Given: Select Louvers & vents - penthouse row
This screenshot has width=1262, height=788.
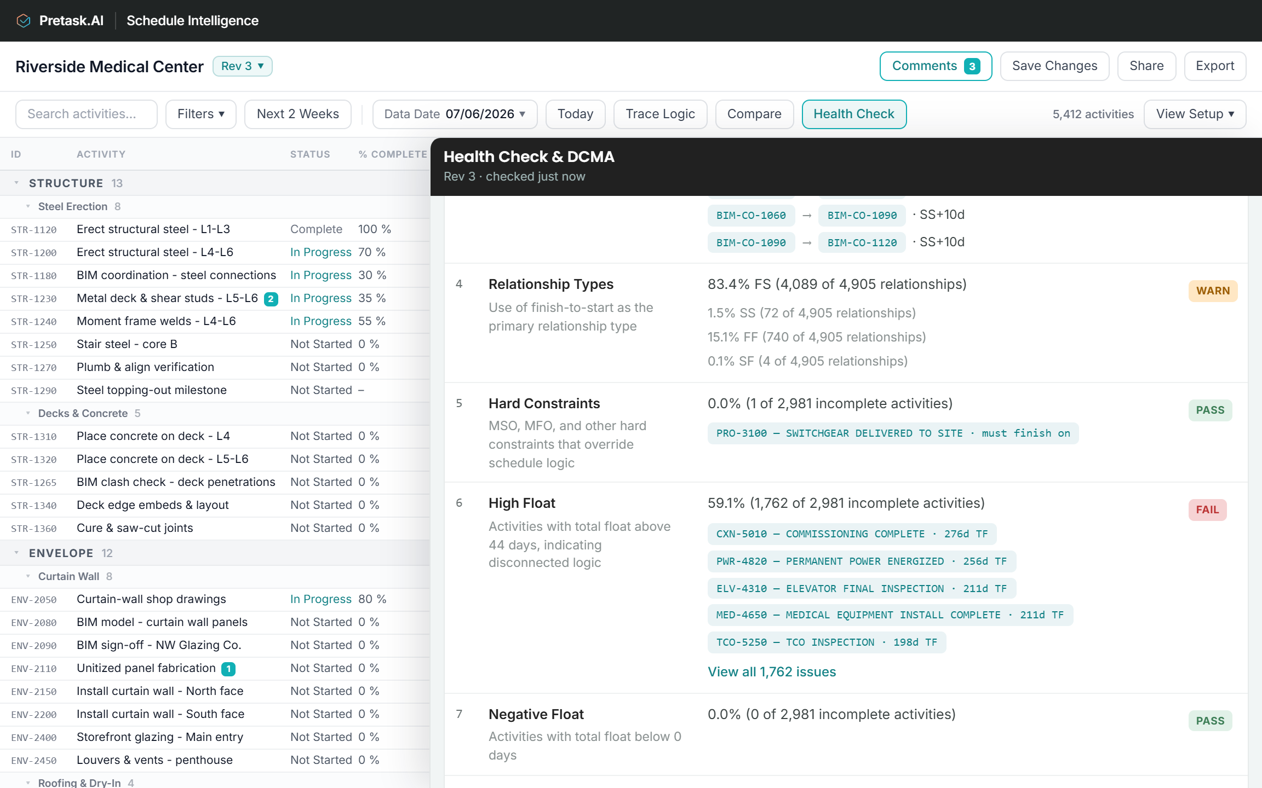Looking at the screenshot, I should click(215, 760).
